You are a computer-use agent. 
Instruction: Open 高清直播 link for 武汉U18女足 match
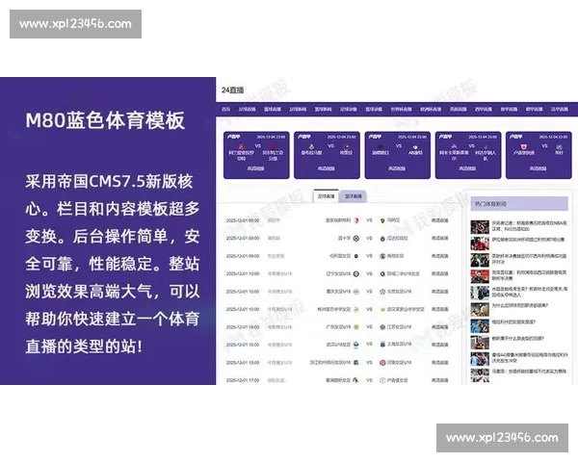coord(439,345)
